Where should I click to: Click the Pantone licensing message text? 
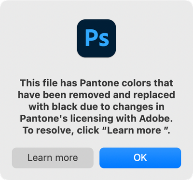[x=96, y=107]
